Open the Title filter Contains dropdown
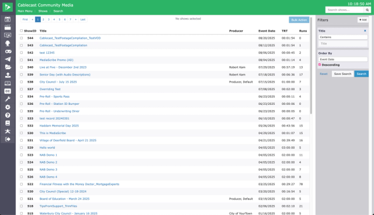 [x=343, y=37]
